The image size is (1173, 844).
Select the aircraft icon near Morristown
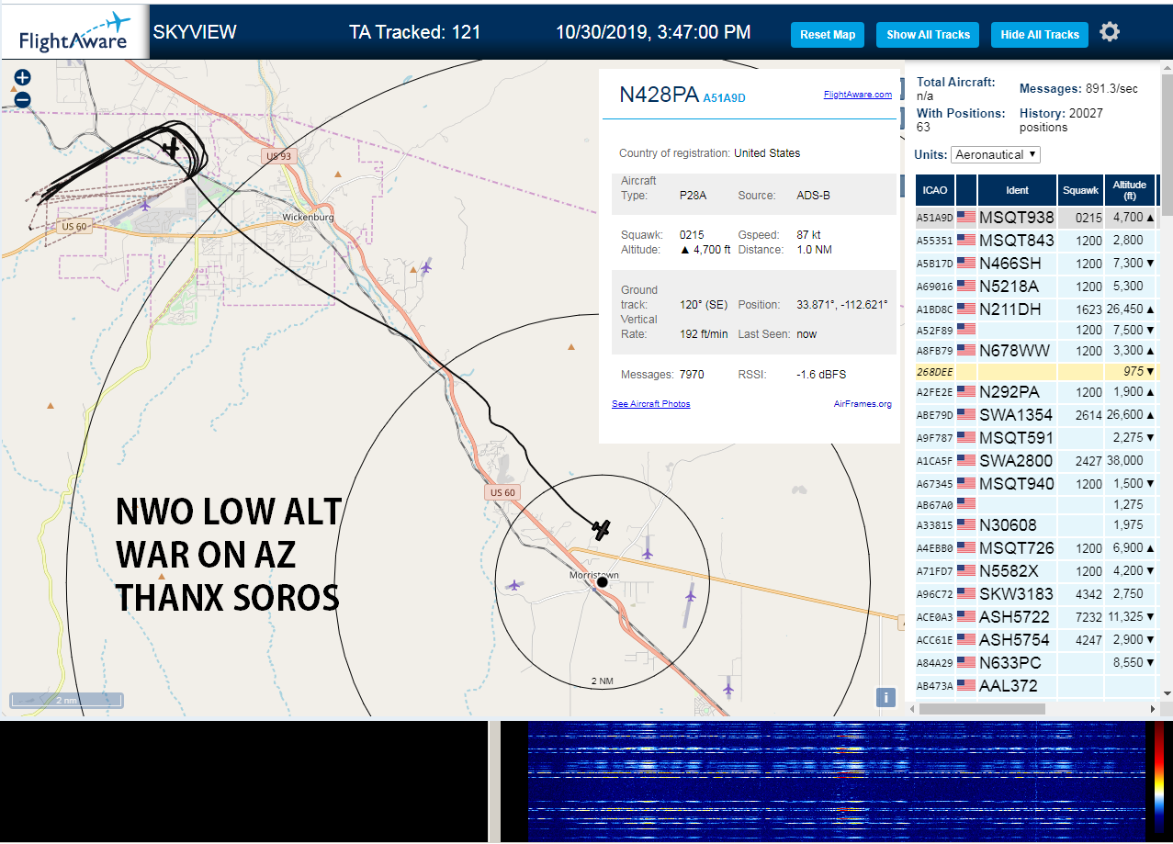tap(602, 529)
